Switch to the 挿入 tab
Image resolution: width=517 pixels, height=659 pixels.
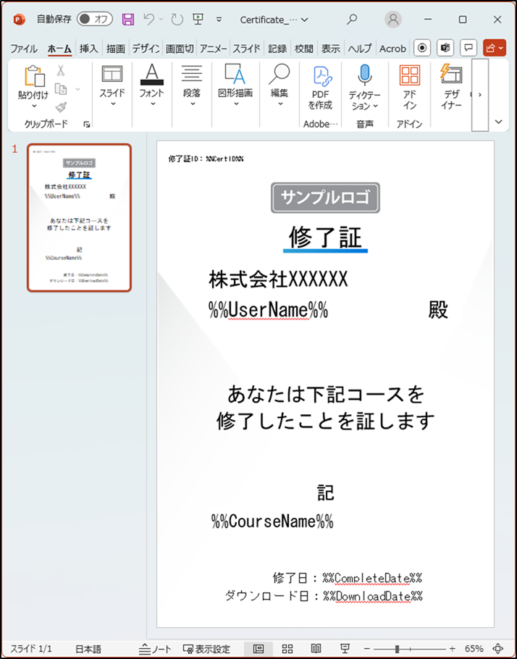(88, 49)
